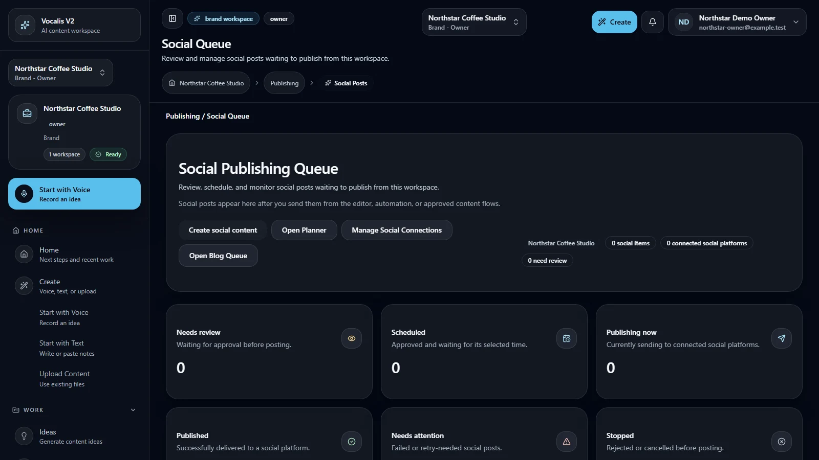
Task: Click the home icon in breadcrumb
Action: click(172, 83)
